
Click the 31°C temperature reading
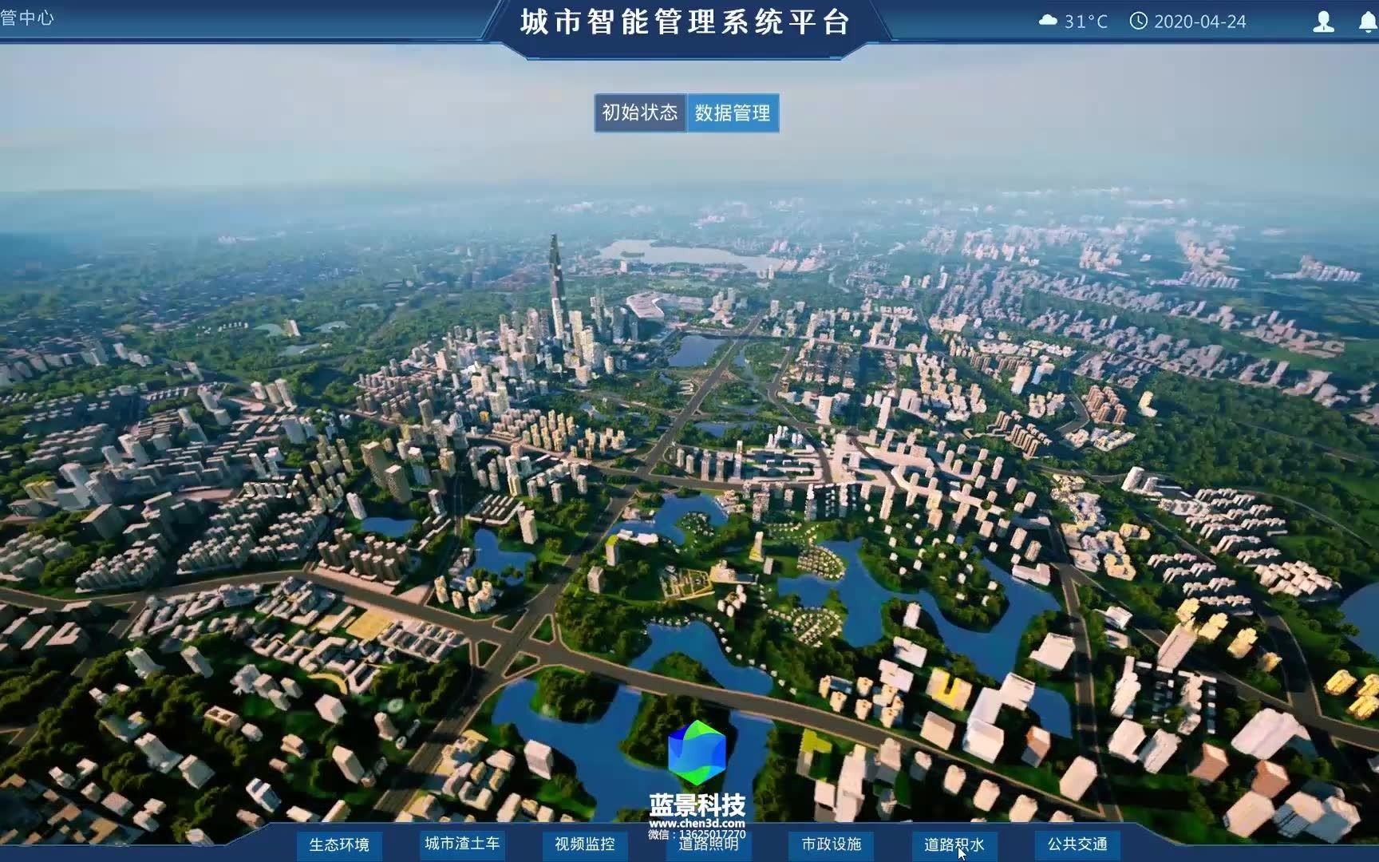[1086, 22]
